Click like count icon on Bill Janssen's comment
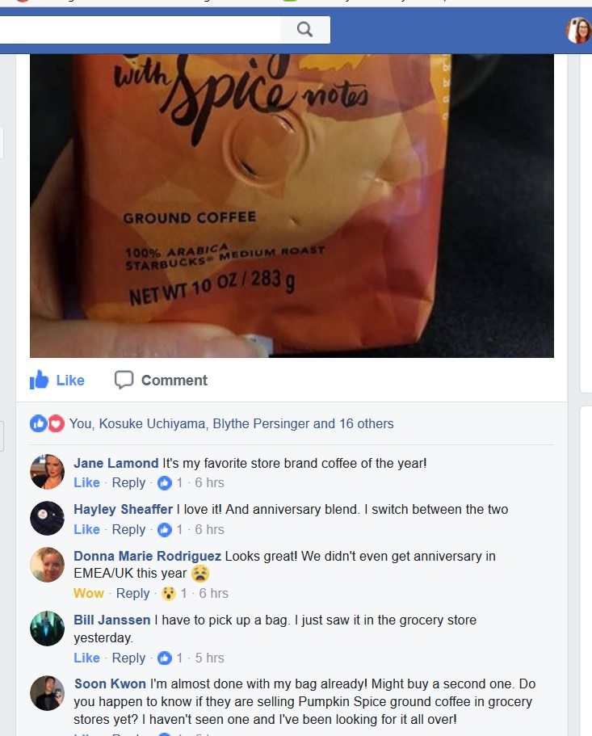The width and height of the screenshot is (592, 736). 165,658
